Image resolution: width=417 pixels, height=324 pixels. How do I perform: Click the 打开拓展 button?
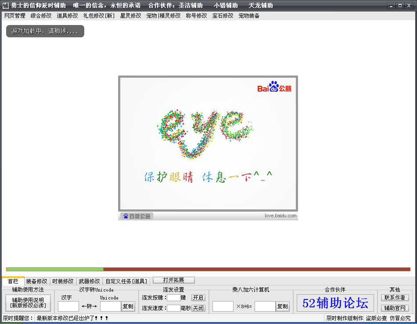[x=174, y=280]
